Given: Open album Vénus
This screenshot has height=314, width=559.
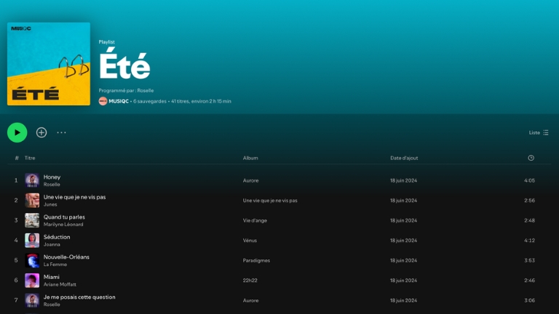Looking at the screenshot, I should point(250,241).
